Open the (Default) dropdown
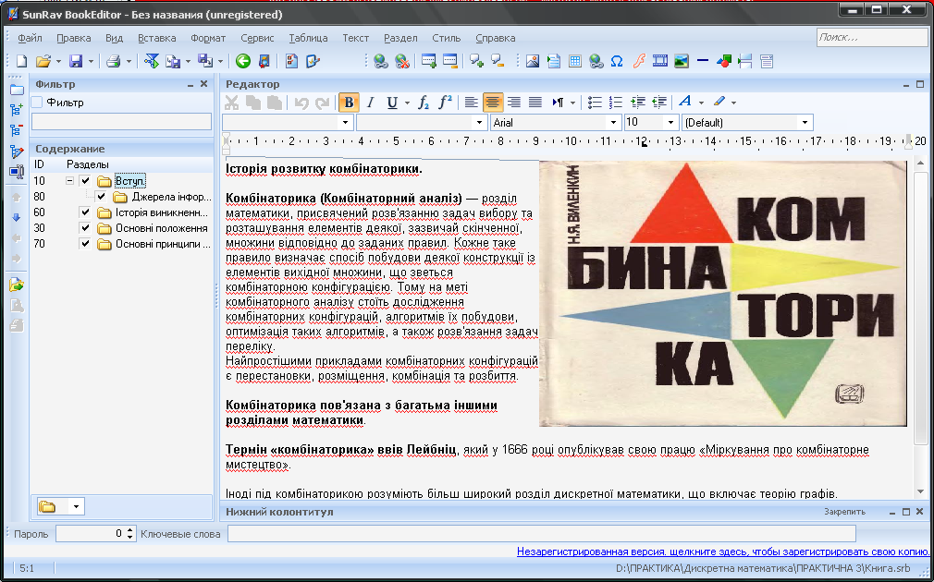934x582 pixels. (805, 123)
